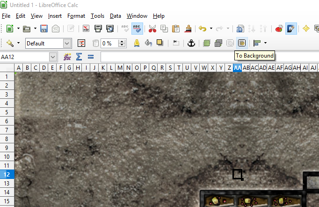Increase transparency with up spinner

(122, 41)
